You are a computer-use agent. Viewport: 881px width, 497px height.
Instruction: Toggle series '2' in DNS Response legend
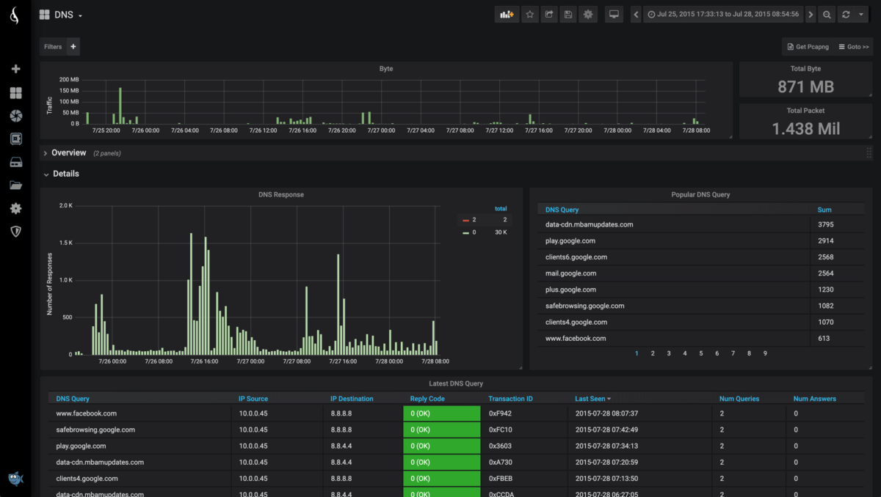point(473,220)
